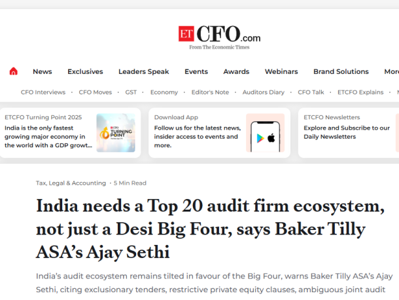Visit Auditors Diary link
This screenshot has height=300, width=399.
click(x=264, y=92)
